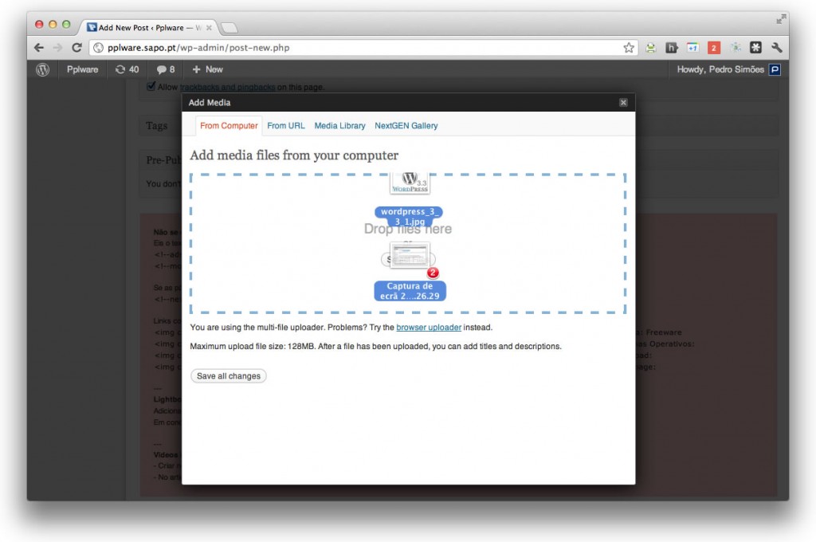
Task: Bookmark page with the star icon
Action: pyautogui.click(x=629, y=48)
